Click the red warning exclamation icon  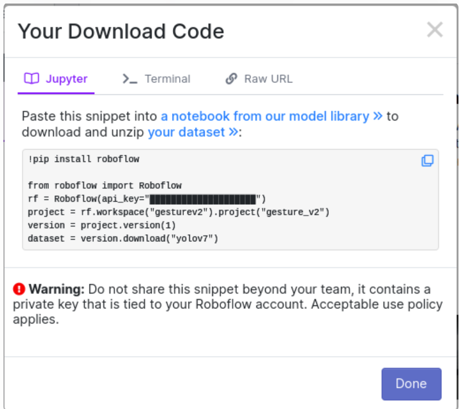(19, 289)
